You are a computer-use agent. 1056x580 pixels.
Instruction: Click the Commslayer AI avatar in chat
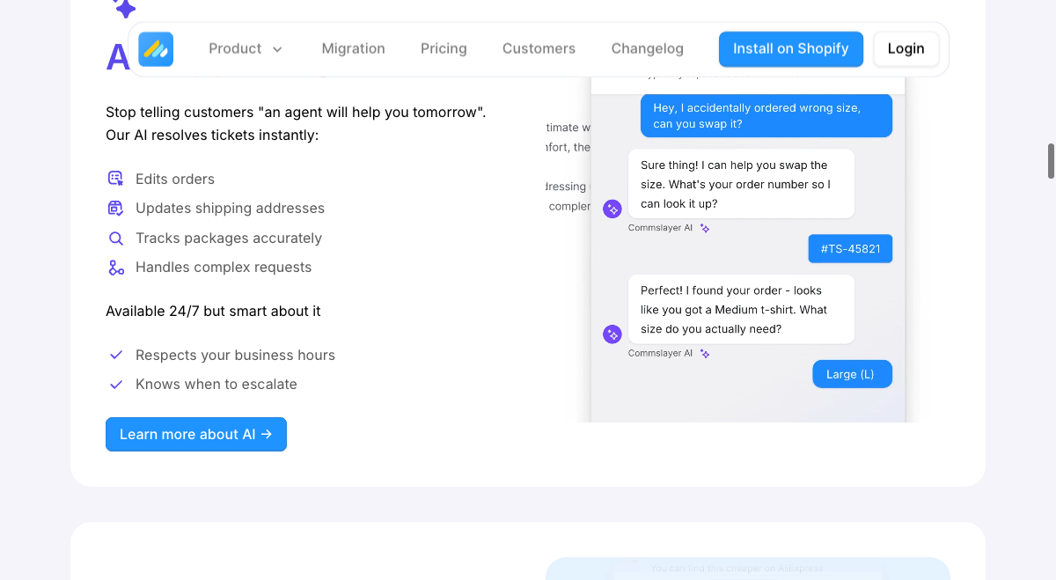click(x=612, y=209)
